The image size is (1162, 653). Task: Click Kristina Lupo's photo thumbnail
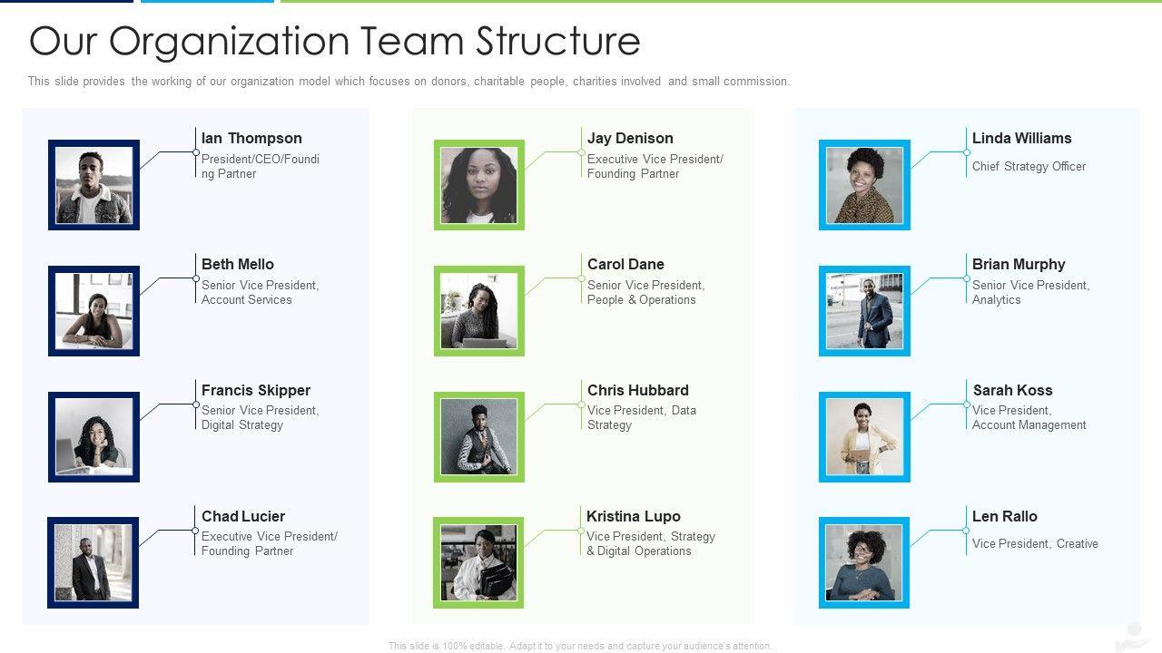pyautogui.click(x=478, y=562)
